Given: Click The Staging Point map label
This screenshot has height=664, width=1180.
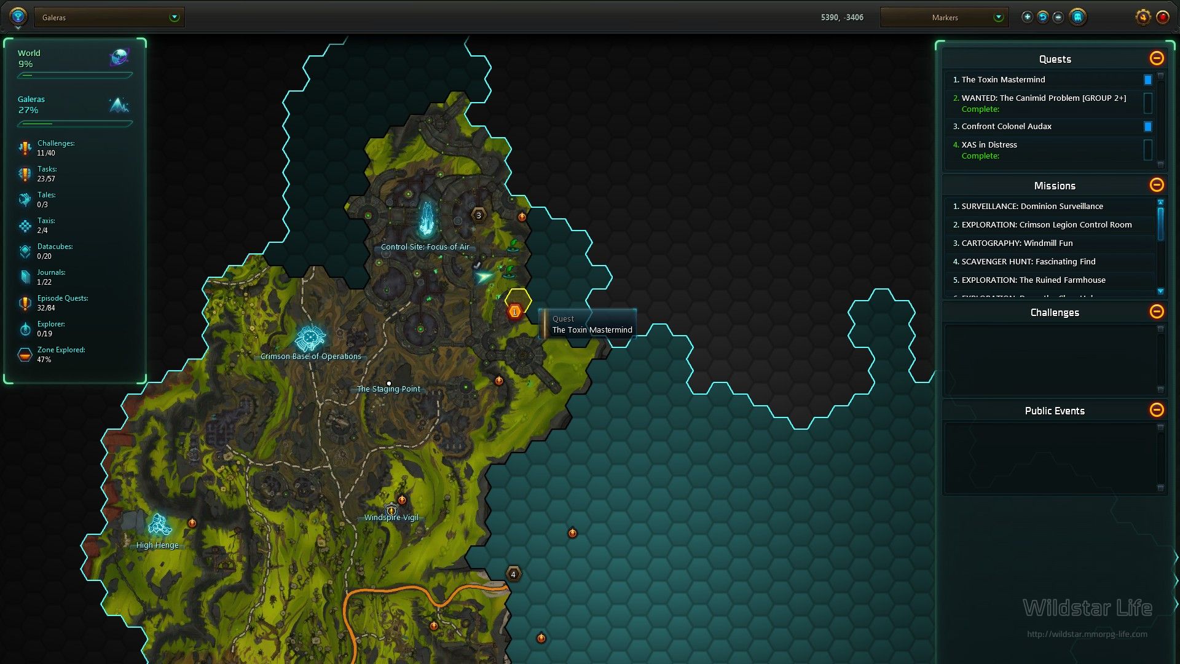Looking at the screenshot, I should coord(388,389).
